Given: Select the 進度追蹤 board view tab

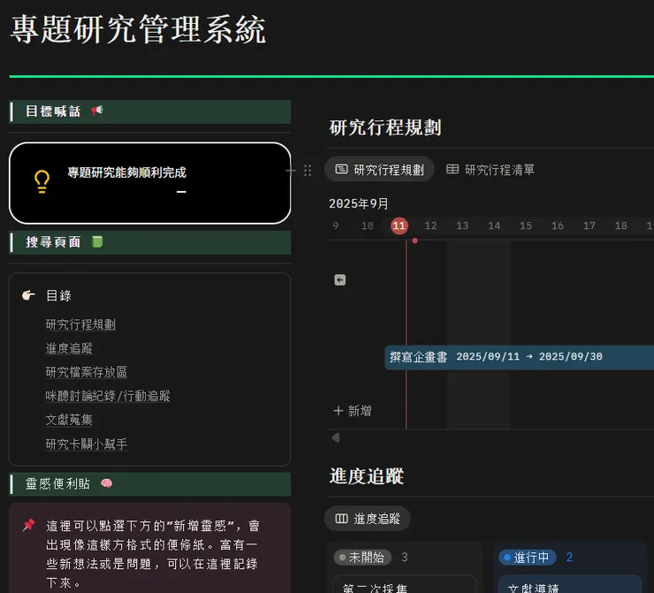Looking at the screenshot, I should pos(368,519).
